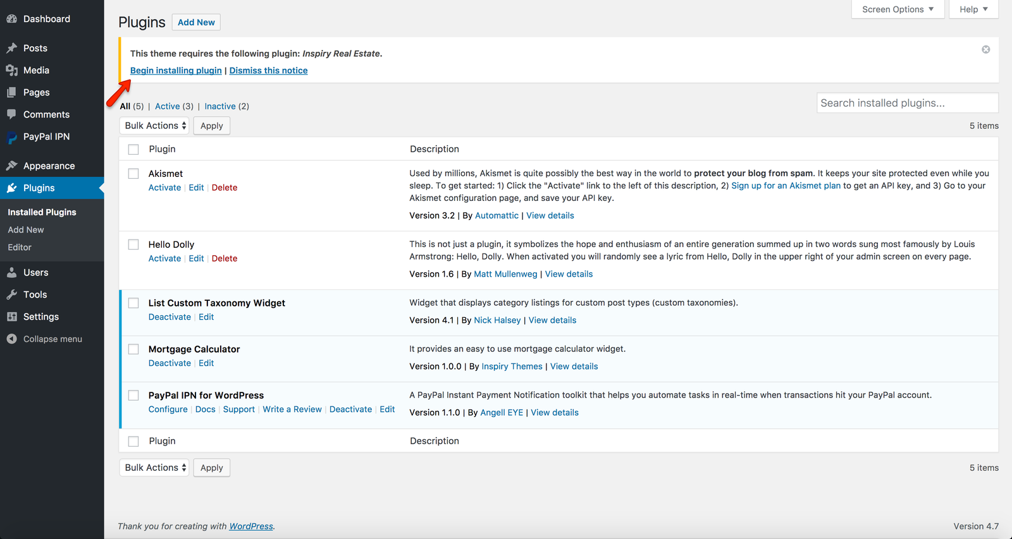Click the Search installed plugins field
1012x539 pixels.
click(x=908, y=103)
